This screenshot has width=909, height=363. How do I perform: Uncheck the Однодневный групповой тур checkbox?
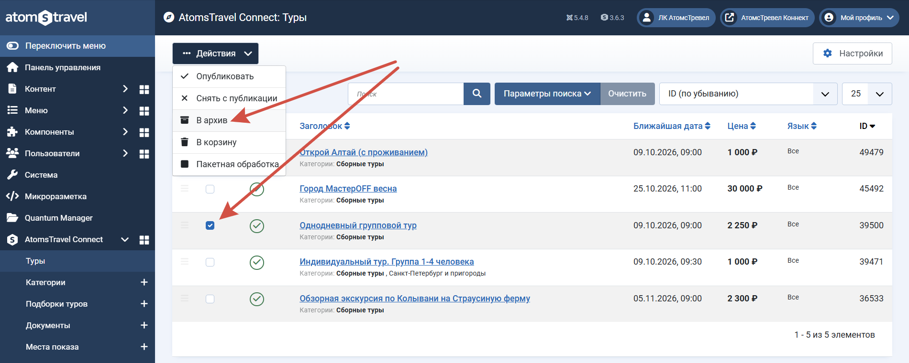[x=210, y=225]
